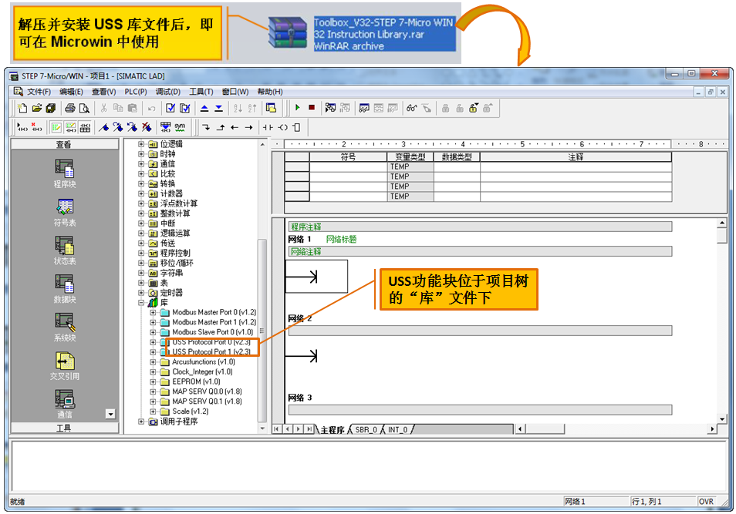Click the Open project folder icon
This screenshot has width=736, height=514.
[x=36, y=109]
